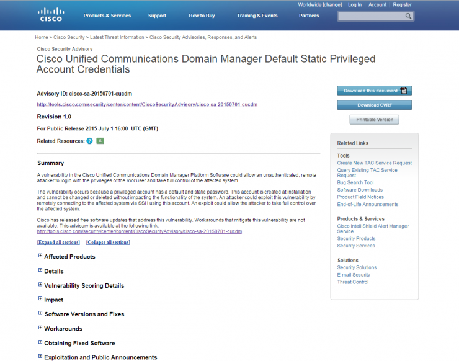
Task: Open Security Solutions link
Action: [357, 267]
